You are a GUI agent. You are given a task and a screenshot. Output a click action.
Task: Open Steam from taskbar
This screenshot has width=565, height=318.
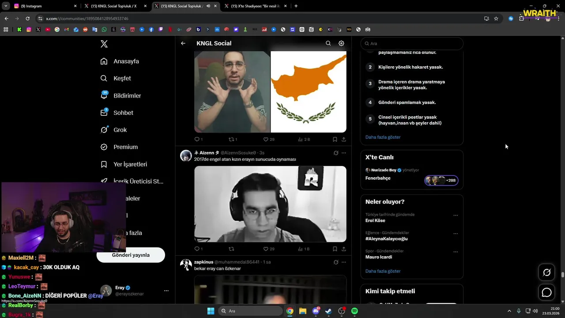click(x=328, y=311)
